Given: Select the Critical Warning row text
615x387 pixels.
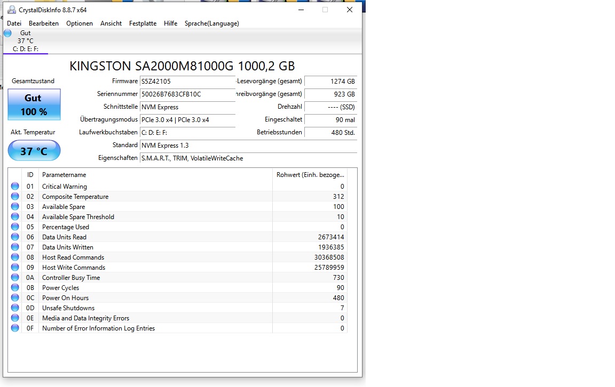Looking at the screenshot, I should [x=64, y=187].
